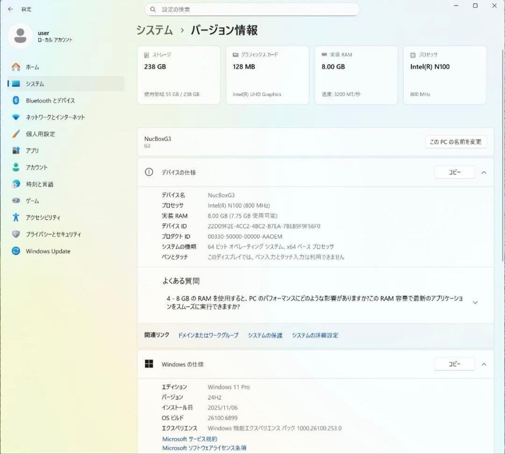
Task: Click この PC の名前を変更 button
Action: coord(456,142)
